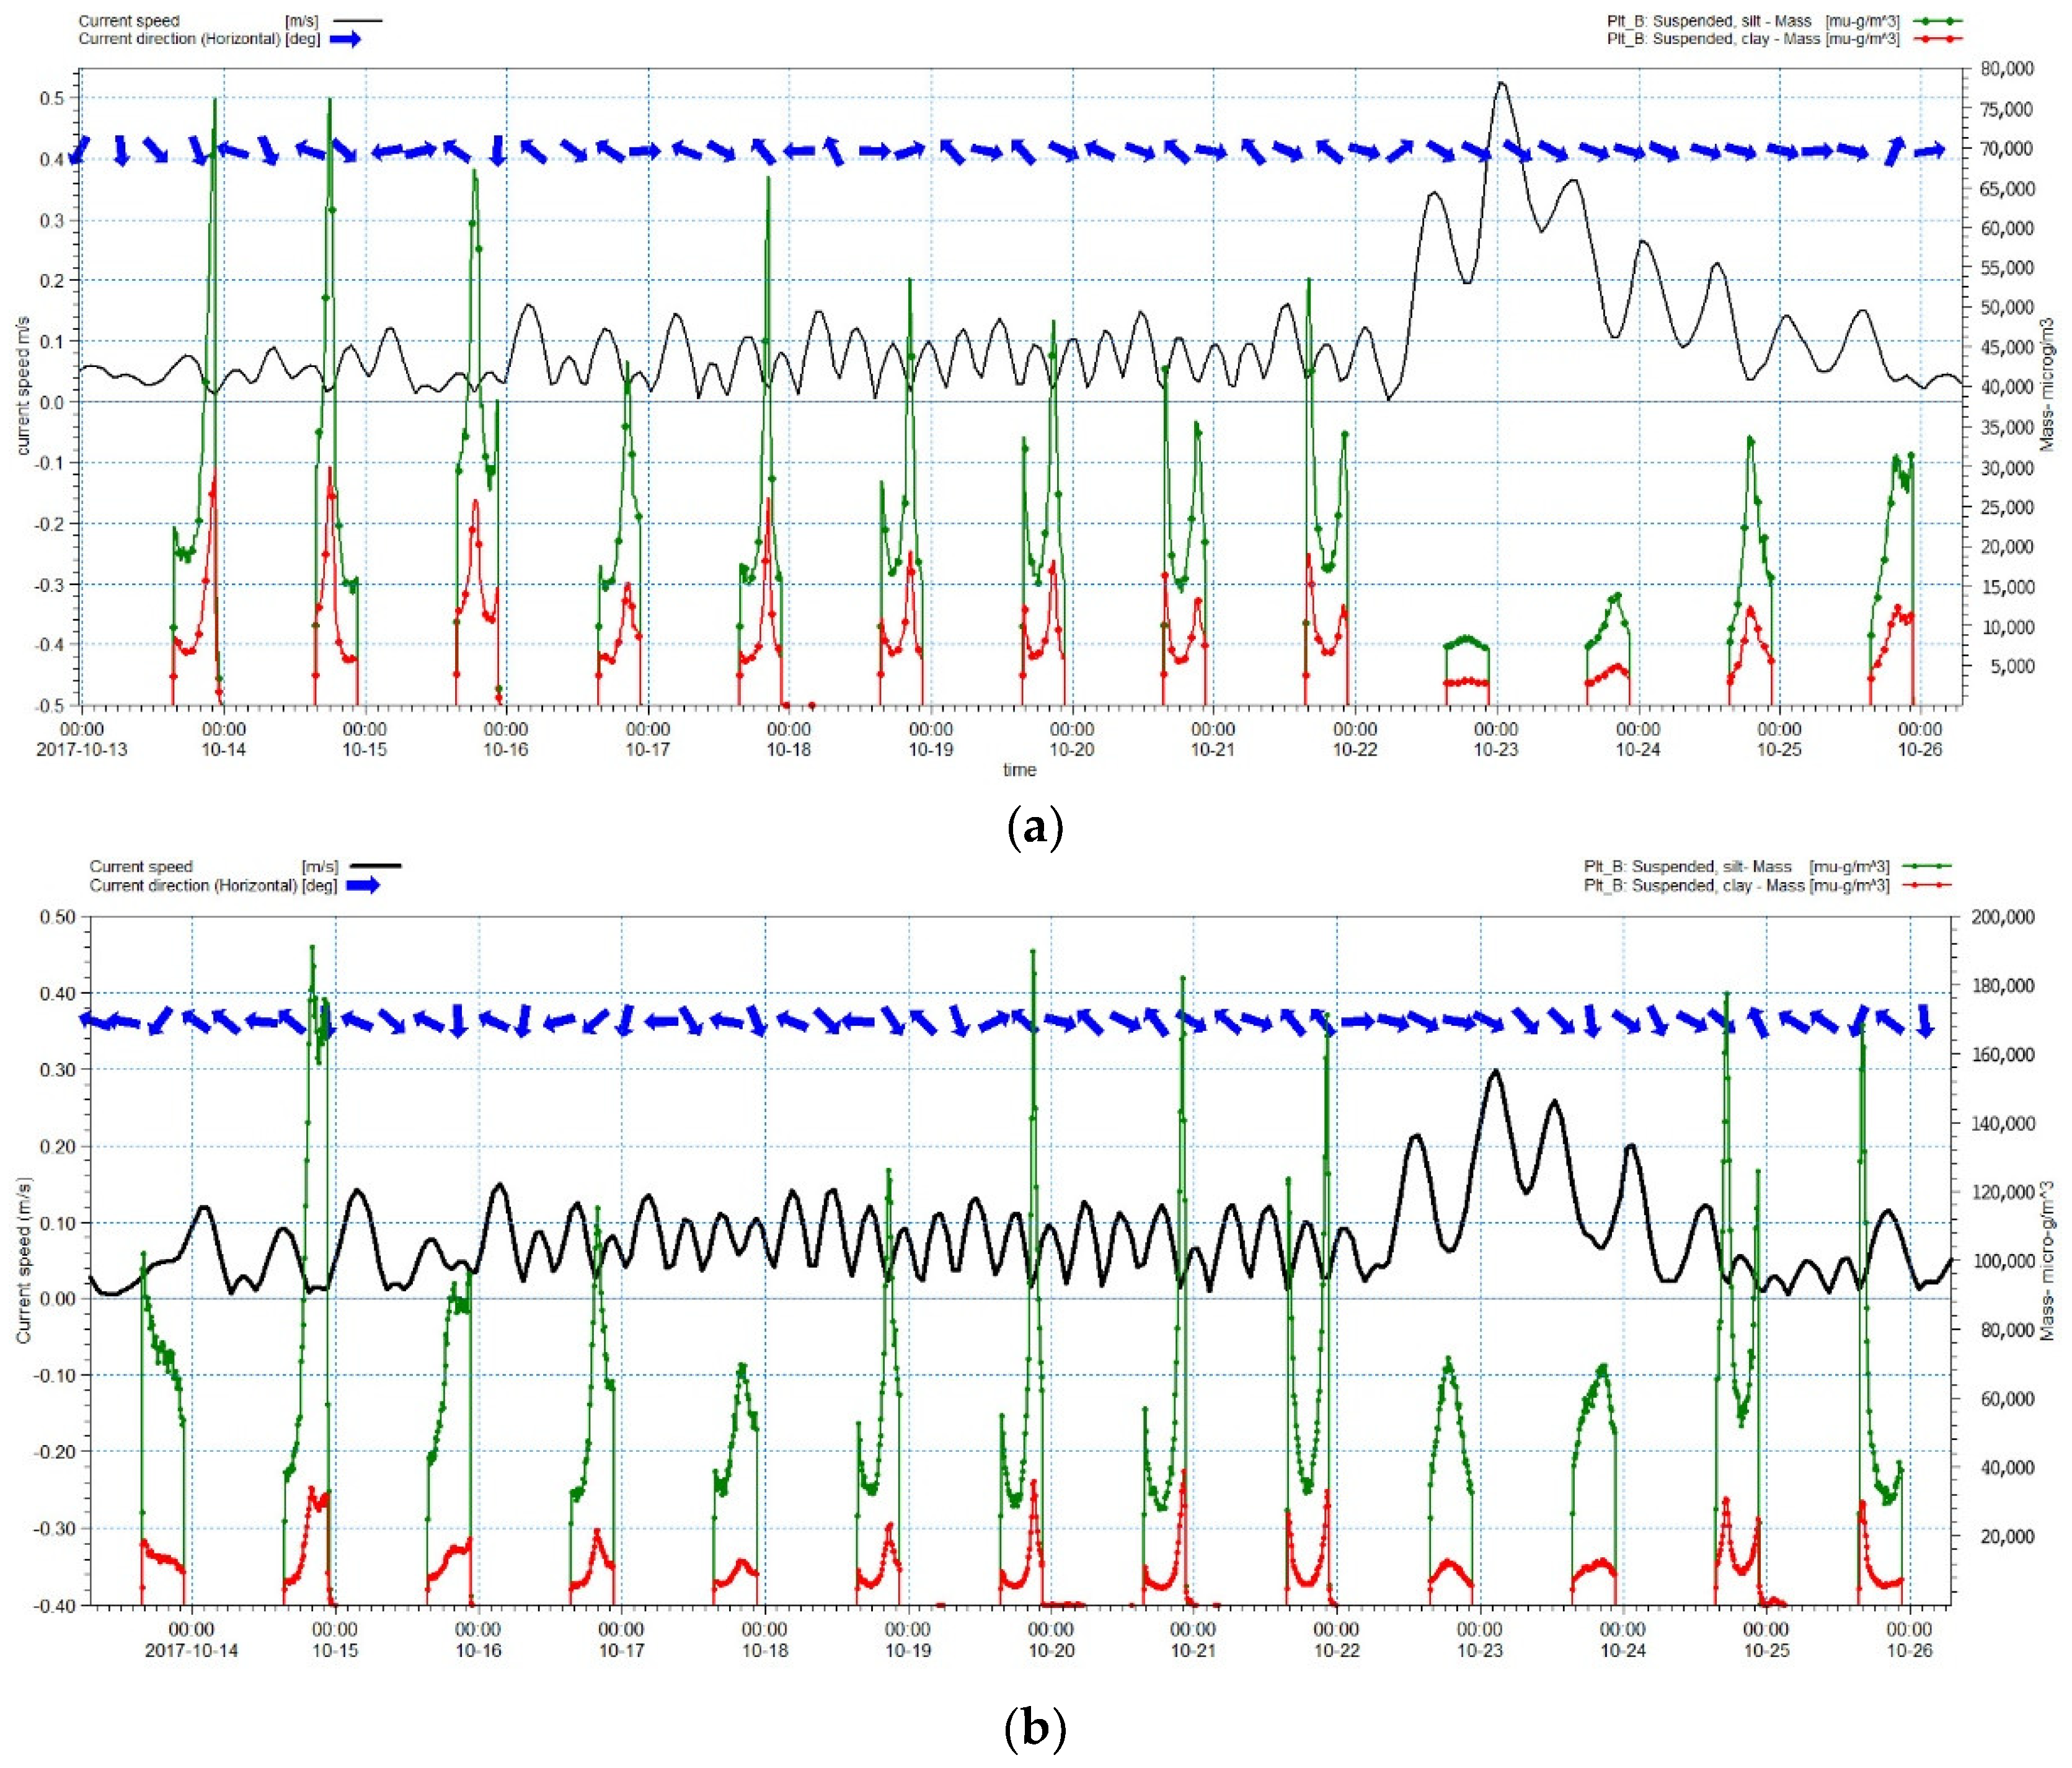Screen dimensions: 2072x1768
Task: Click black Current speed line sample, chart (a) legend
Action: [x=357, y=21]
